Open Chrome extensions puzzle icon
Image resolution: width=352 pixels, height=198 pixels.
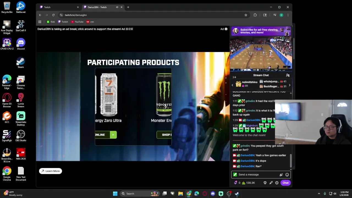(x=255, y=15)
